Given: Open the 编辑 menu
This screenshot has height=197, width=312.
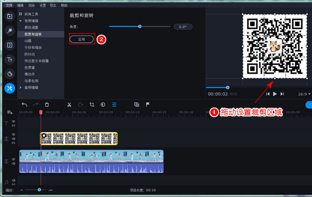Looking at the screenshot, I should coord(20,5).
